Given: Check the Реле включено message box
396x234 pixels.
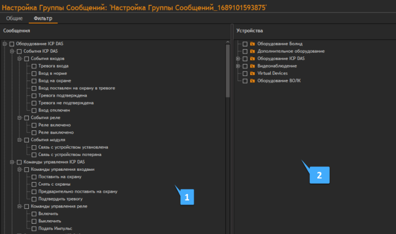Looking at the screenshot, I should (34, 125).
